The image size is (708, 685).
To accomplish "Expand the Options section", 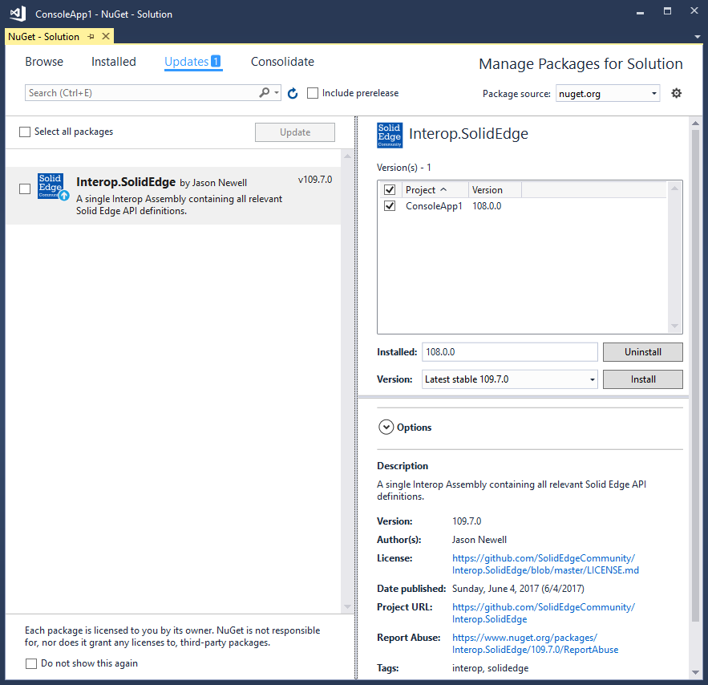I will [386, 428].
